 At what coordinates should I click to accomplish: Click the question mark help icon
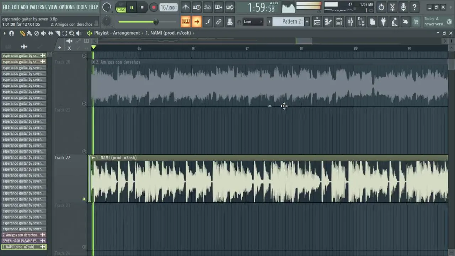(x=414, y=7)
